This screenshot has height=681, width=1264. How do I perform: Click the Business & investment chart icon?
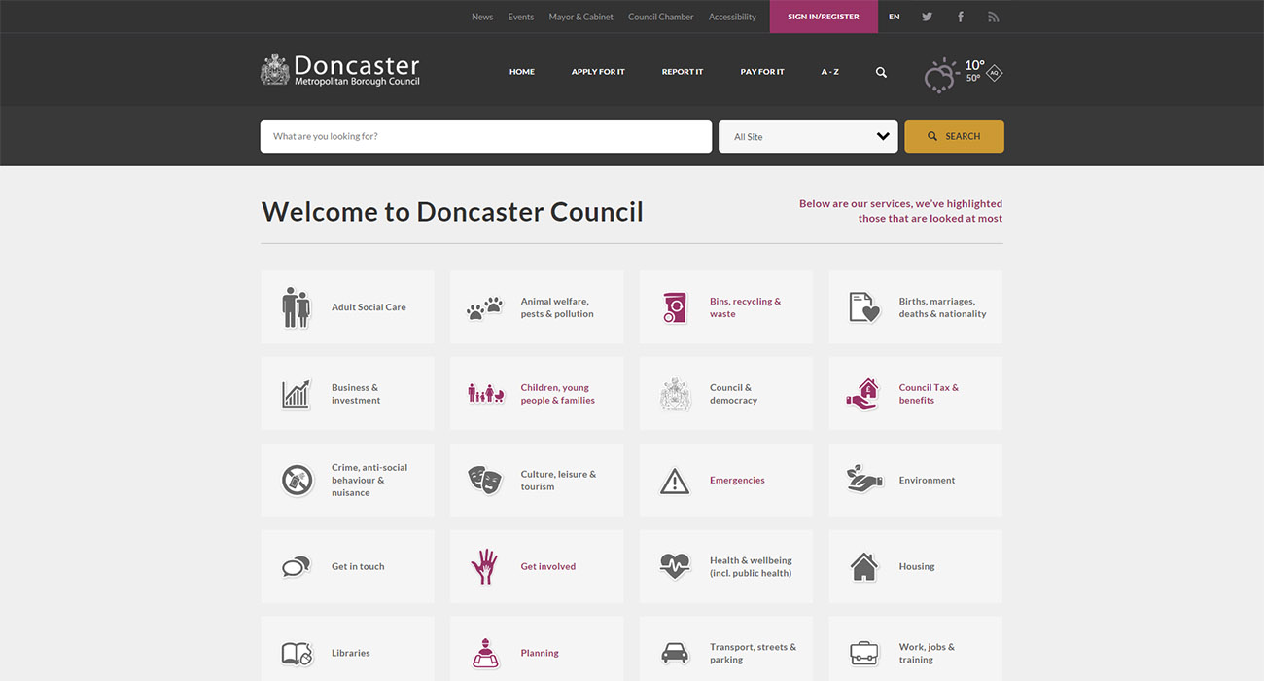[297, 394]
